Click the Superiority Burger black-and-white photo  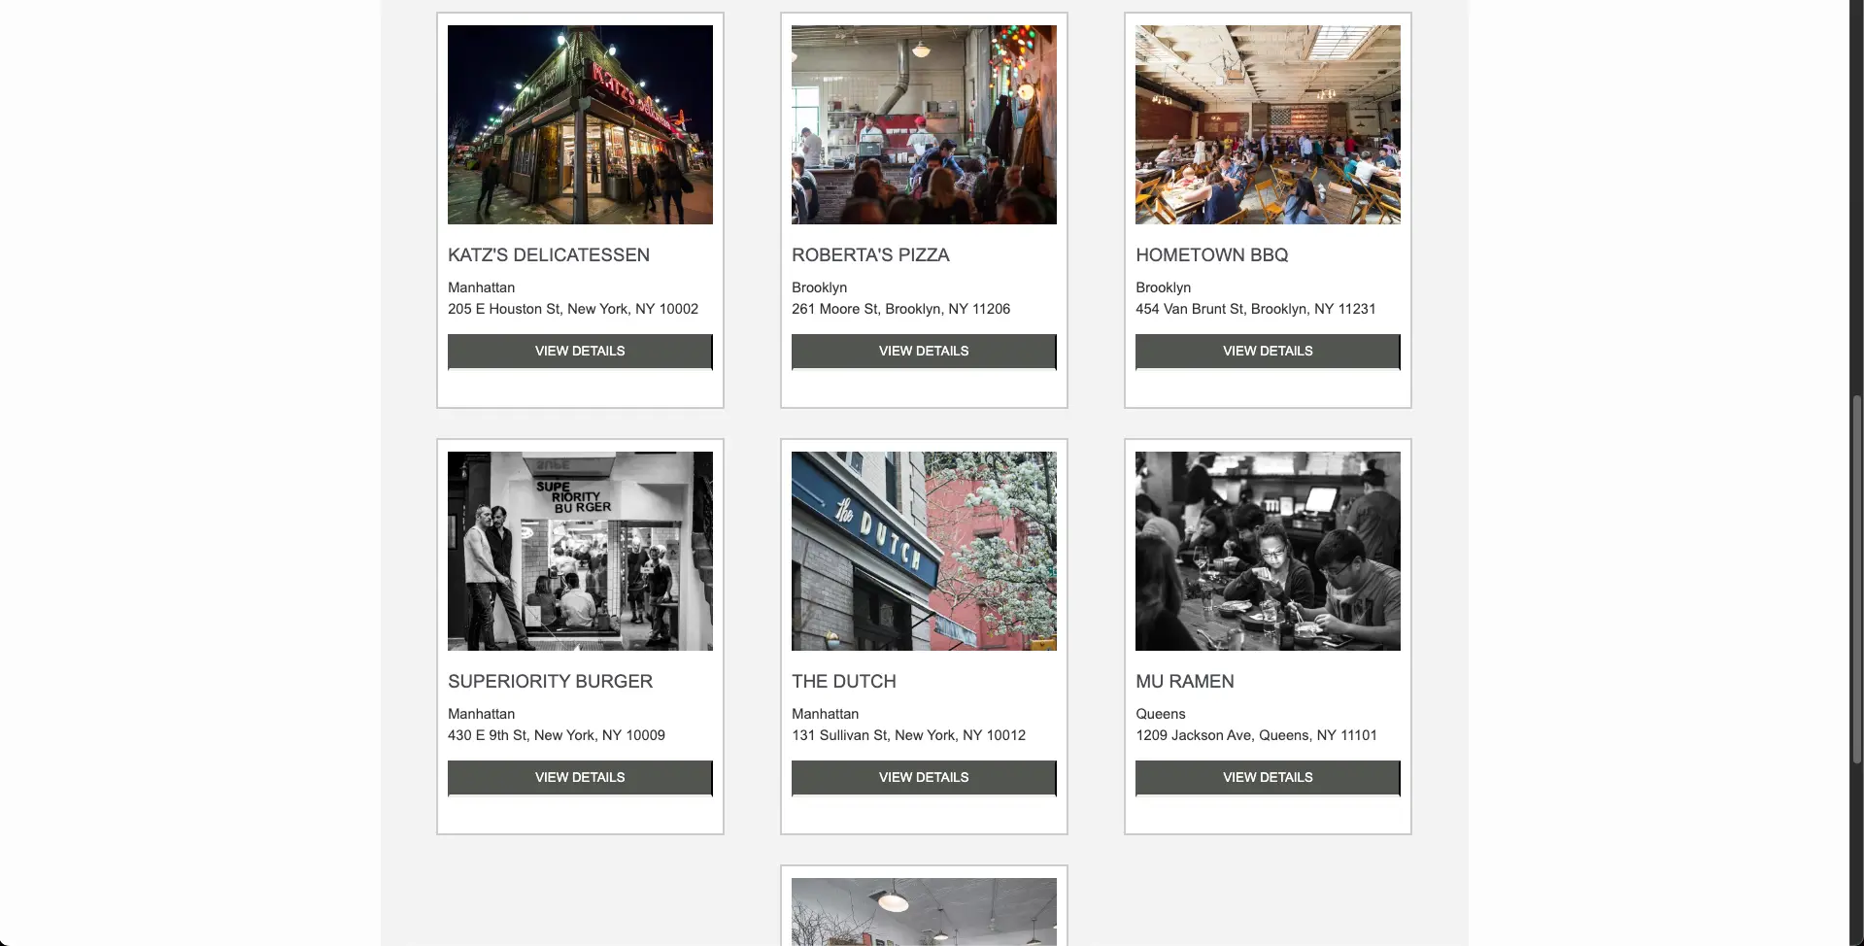coord(580,551)
